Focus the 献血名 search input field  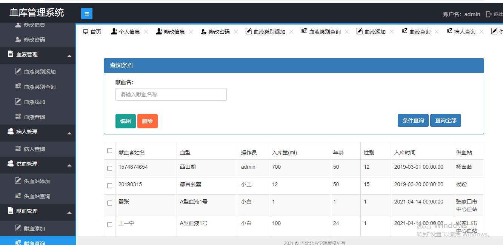pyautogui.click(x=171, y=94)
